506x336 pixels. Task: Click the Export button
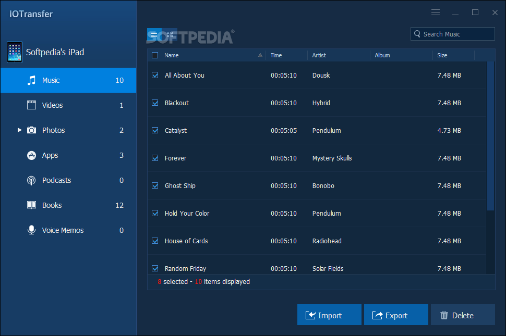coord(396,315)
